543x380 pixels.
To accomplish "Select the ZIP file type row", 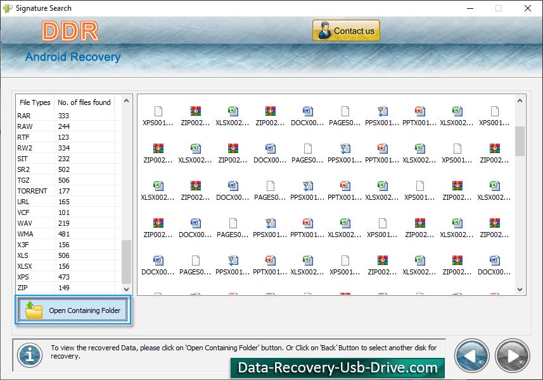I will 68,288.
